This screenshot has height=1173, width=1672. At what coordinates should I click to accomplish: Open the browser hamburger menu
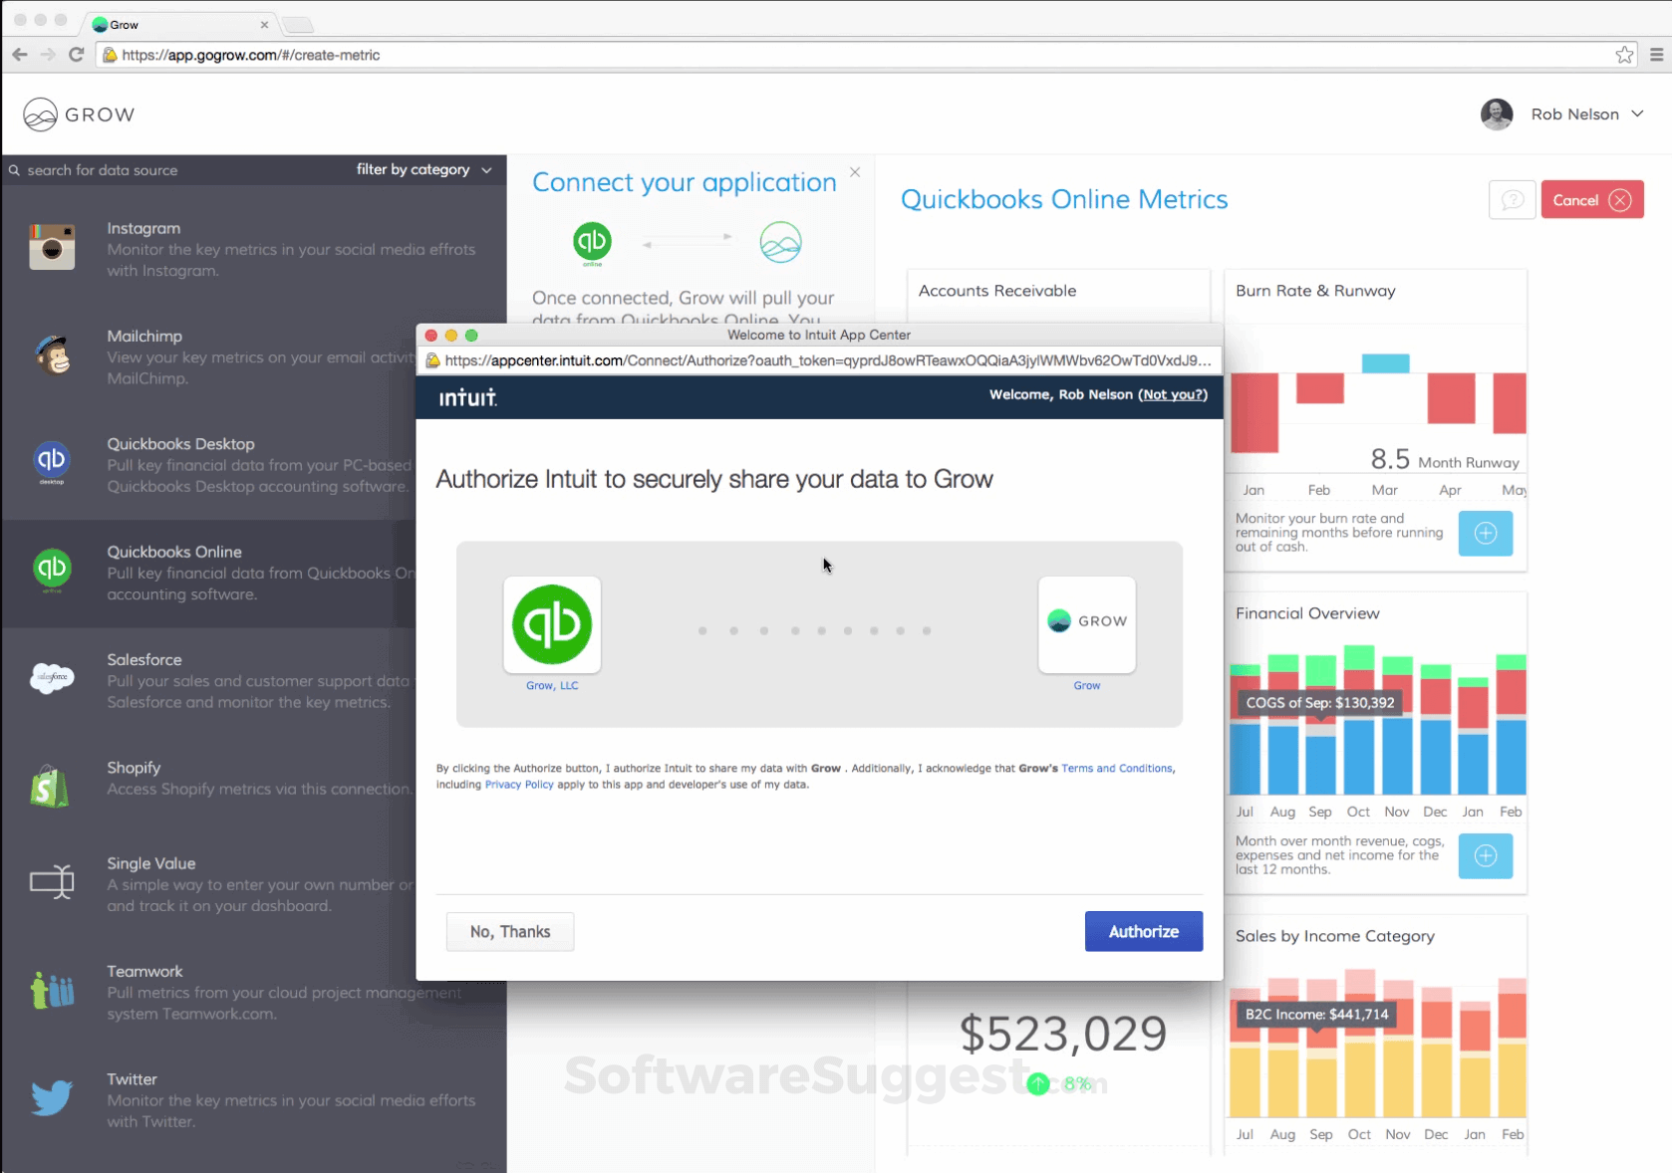[1656, 55]
